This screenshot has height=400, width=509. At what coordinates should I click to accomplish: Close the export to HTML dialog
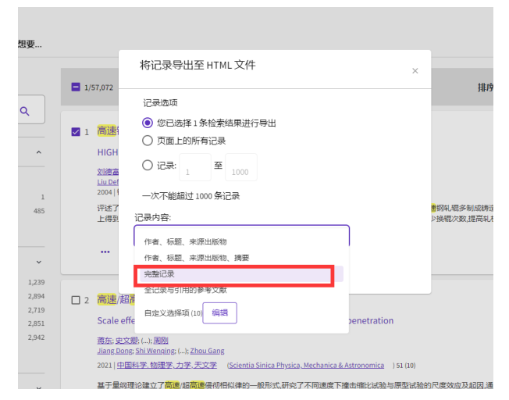click(415, 71)
